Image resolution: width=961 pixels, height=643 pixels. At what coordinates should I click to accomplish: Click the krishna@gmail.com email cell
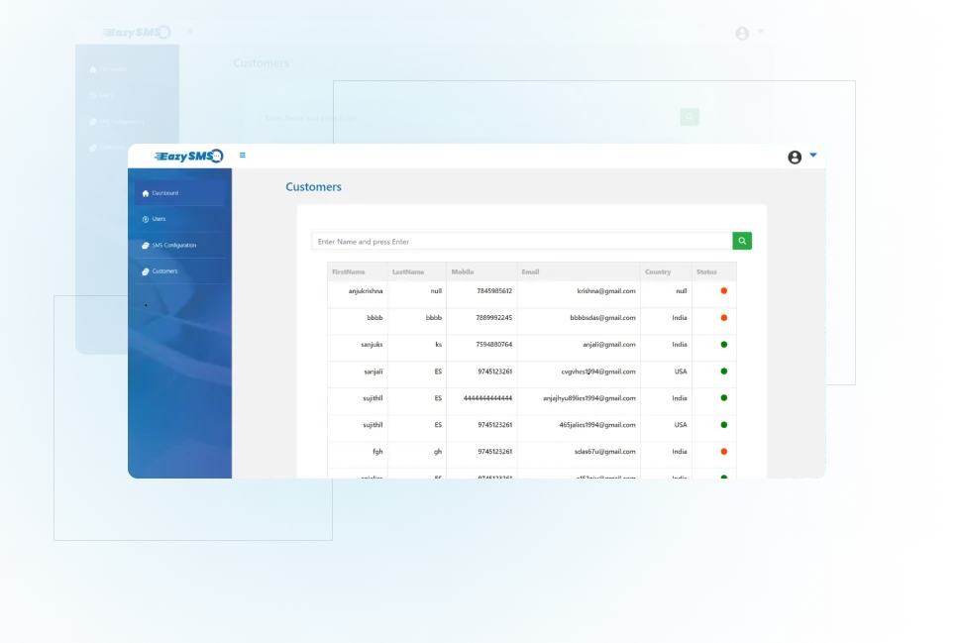[x=605, y=291]
